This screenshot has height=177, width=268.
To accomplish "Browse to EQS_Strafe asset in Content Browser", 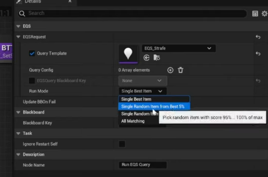I will [x=157, y=58].
